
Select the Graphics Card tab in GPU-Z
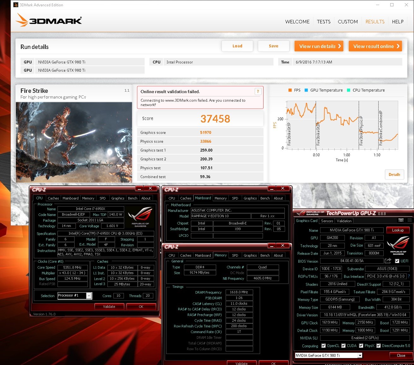tap(307, 221)
